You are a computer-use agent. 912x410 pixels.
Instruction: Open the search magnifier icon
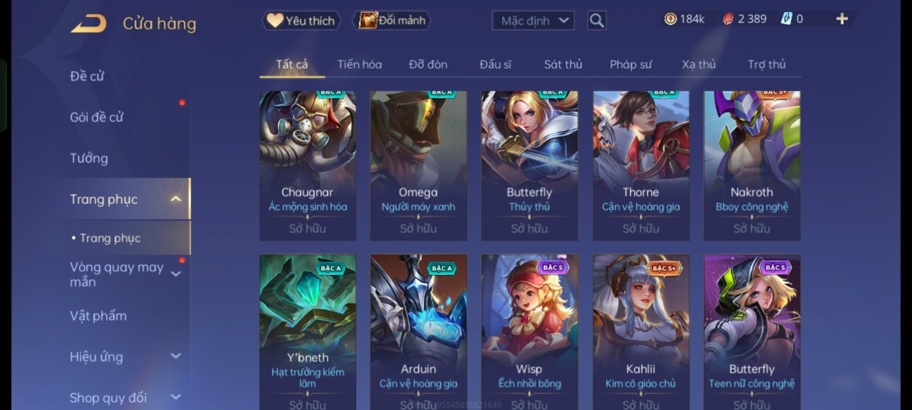[x=596, y=20]
